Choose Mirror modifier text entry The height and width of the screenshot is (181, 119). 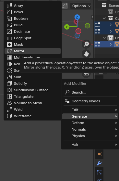point(19,51)
